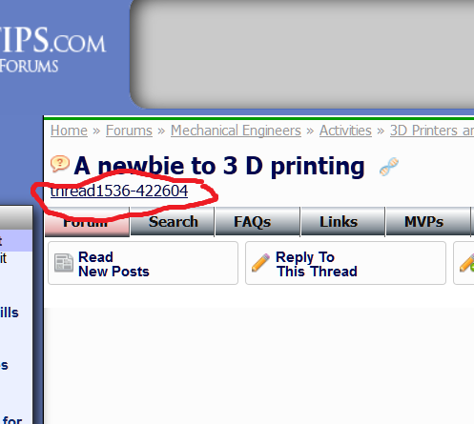Screen dimensions: 474x424
Task: Open the Activities breadcrumb link
Action: [345, 131]
